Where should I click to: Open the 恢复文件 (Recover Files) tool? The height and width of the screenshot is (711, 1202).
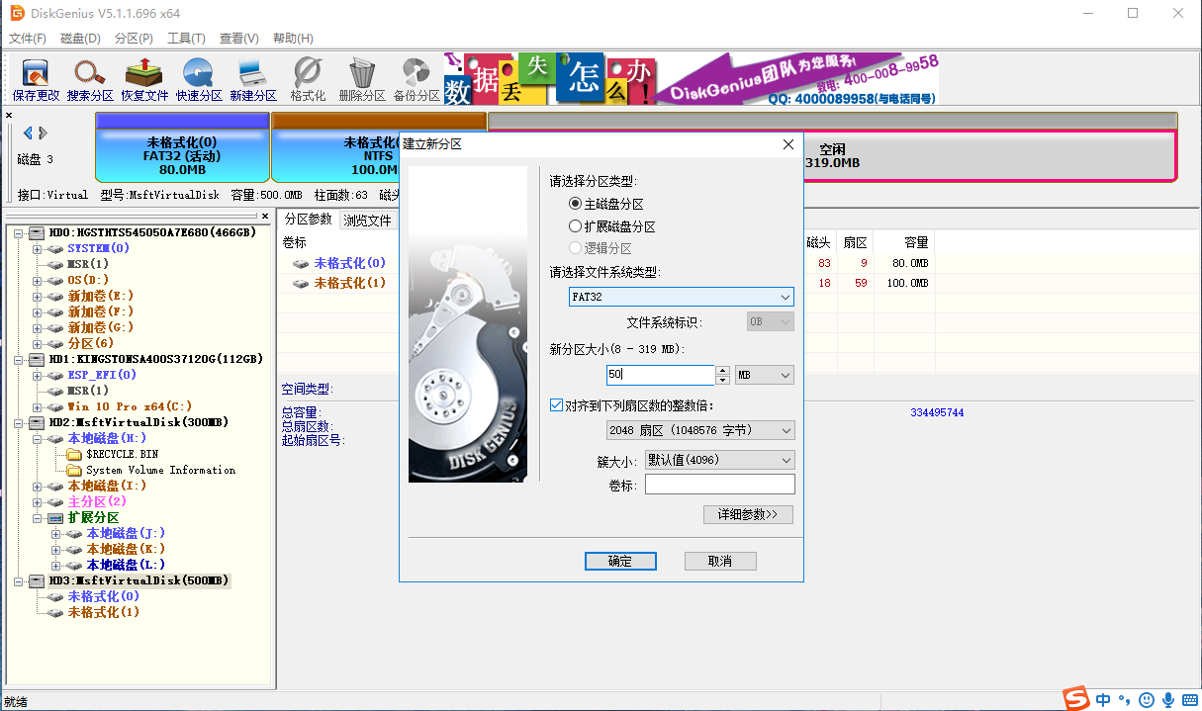(x=143, y=79)
